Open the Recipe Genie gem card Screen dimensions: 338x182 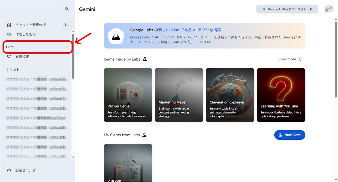128,95
